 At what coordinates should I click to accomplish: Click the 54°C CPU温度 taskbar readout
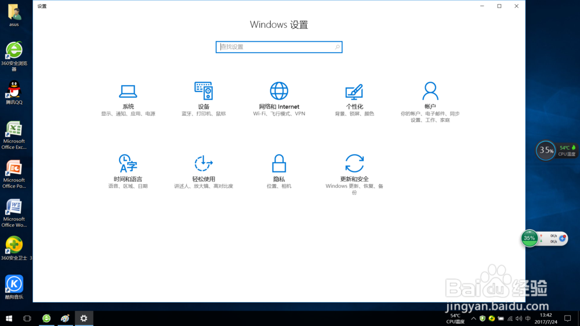[x=455, y=318]
